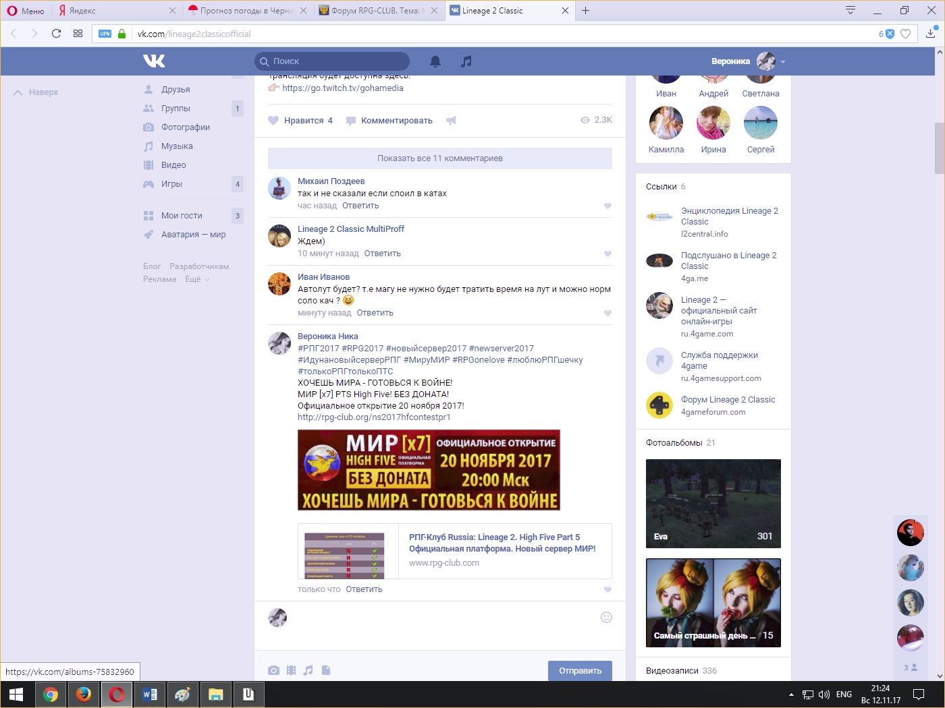
Task: Share the post via megaphone icon
Action: pos(451,121)
